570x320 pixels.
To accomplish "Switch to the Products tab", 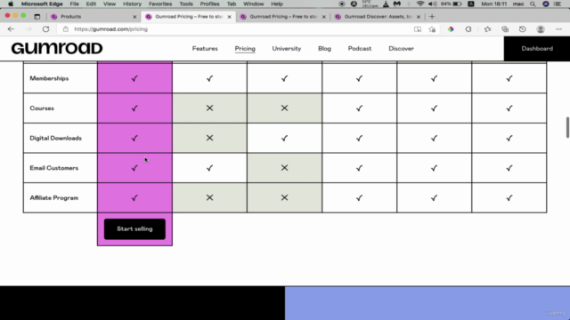I will coord(94,17).
